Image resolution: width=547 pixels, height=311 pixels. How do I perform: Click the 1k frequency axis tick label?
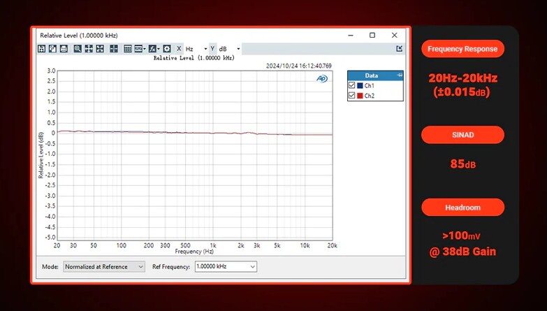tap(213, 245)
